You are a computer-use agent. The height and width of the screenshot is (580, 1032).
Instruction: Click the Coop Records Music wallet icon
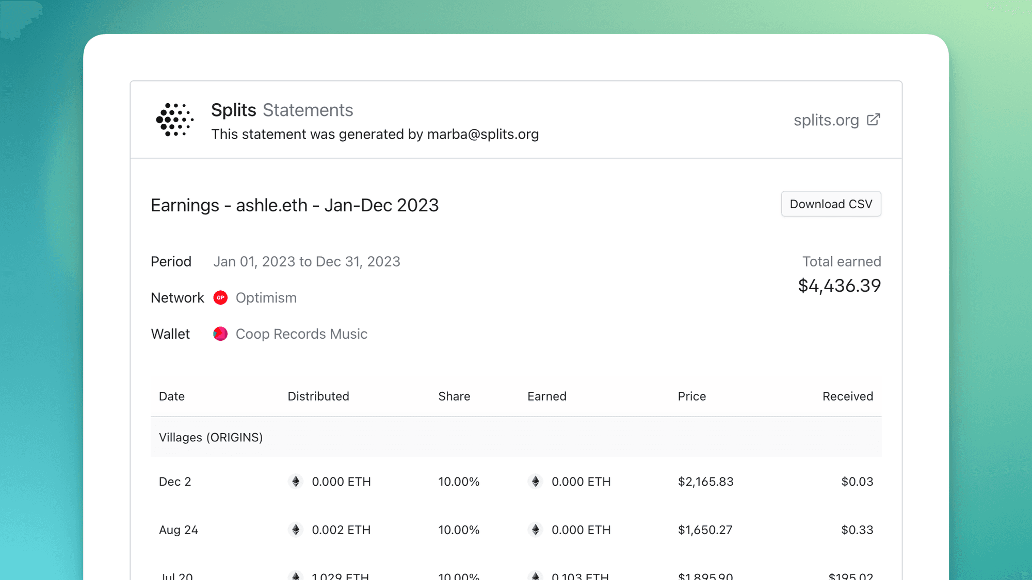pyautogui.click(x=220, y=334)
